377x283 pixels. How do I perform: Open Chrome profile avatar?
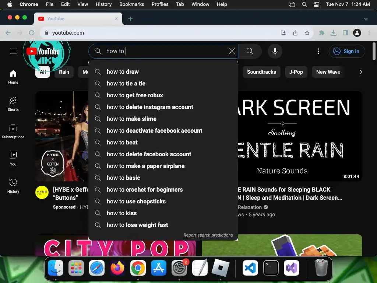[x=357, y=33]
